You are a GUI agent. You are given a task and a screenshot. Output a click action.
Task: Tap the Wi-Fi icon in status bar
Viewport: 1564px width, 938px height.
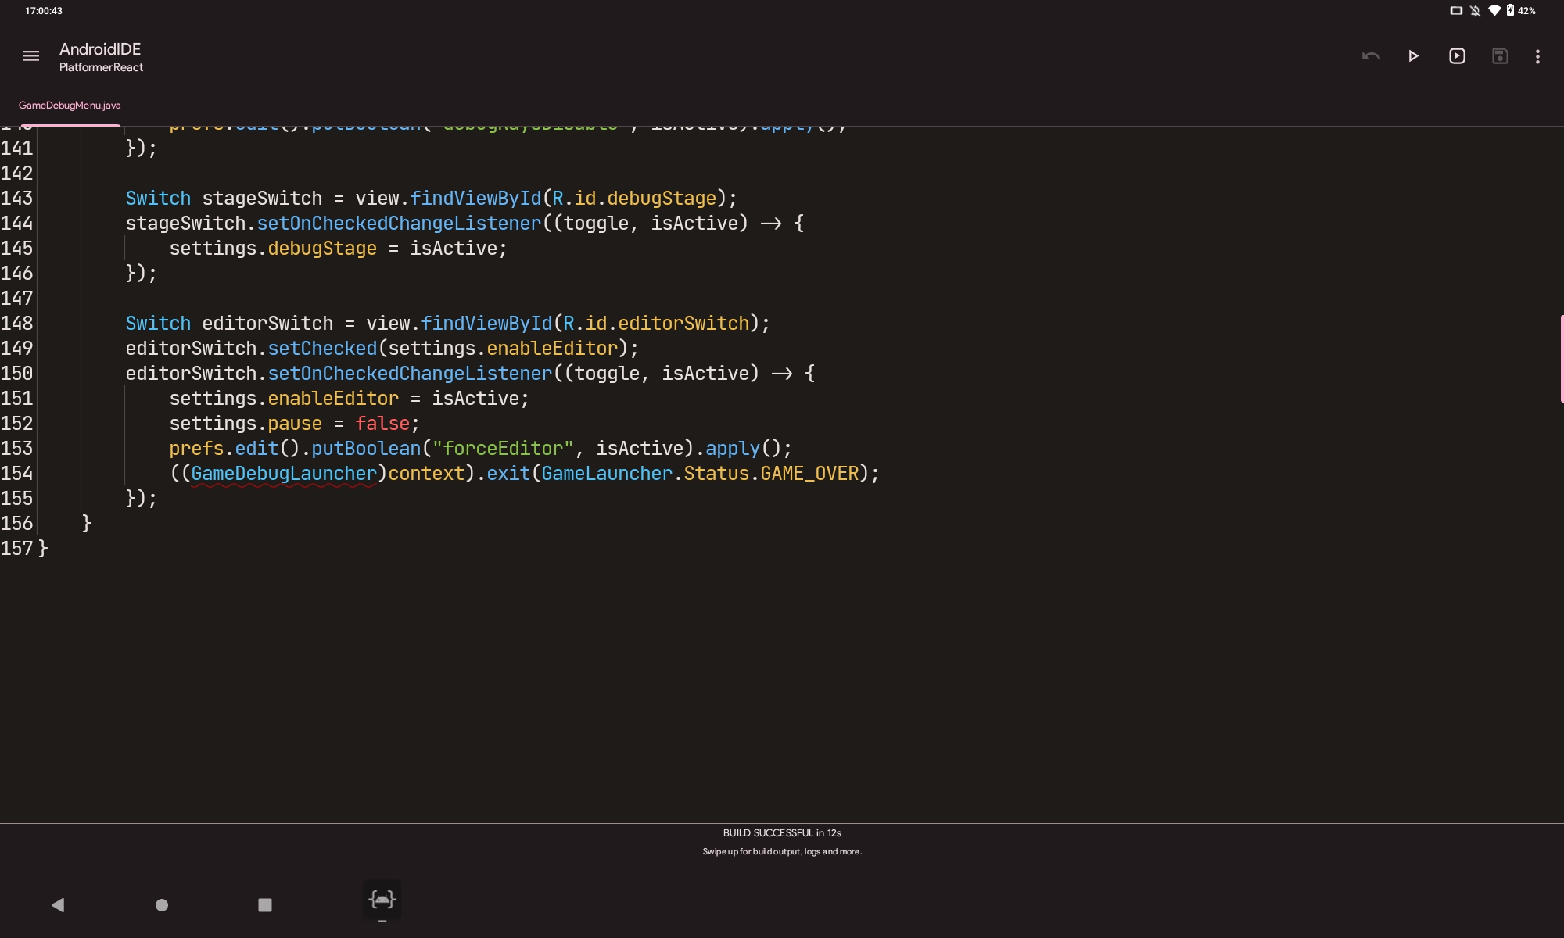click(1494, 10)
